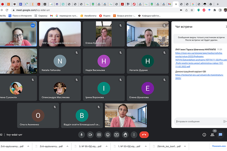Raise your hand in the meeting
This screenshot has height=151, width=227.
(125, 135)
